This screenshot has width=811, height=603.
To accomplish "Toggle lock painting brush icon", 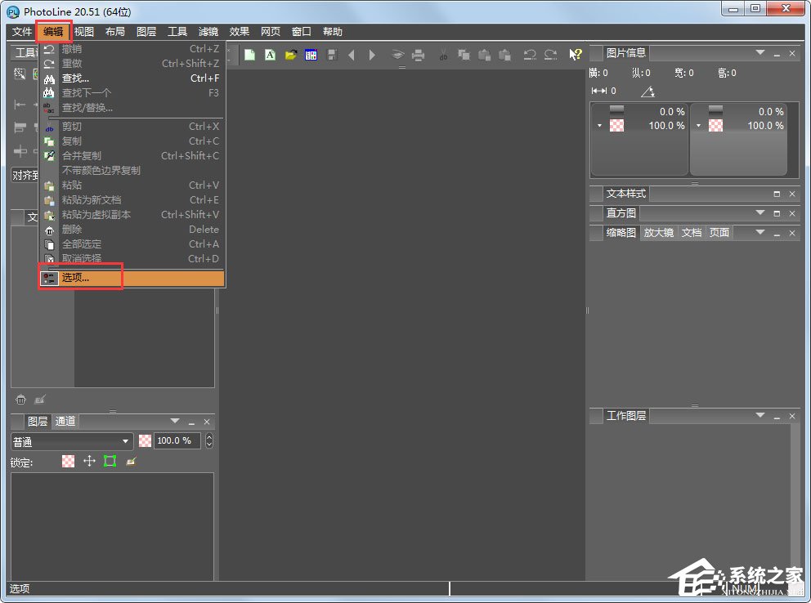I will (x=131, y=461).
